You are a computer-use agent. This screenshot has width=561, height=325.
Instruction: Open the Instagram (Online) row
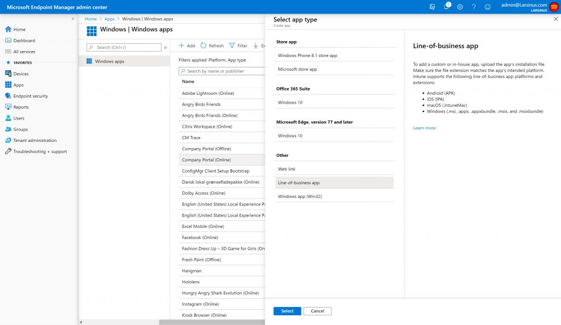click(222, 304)
